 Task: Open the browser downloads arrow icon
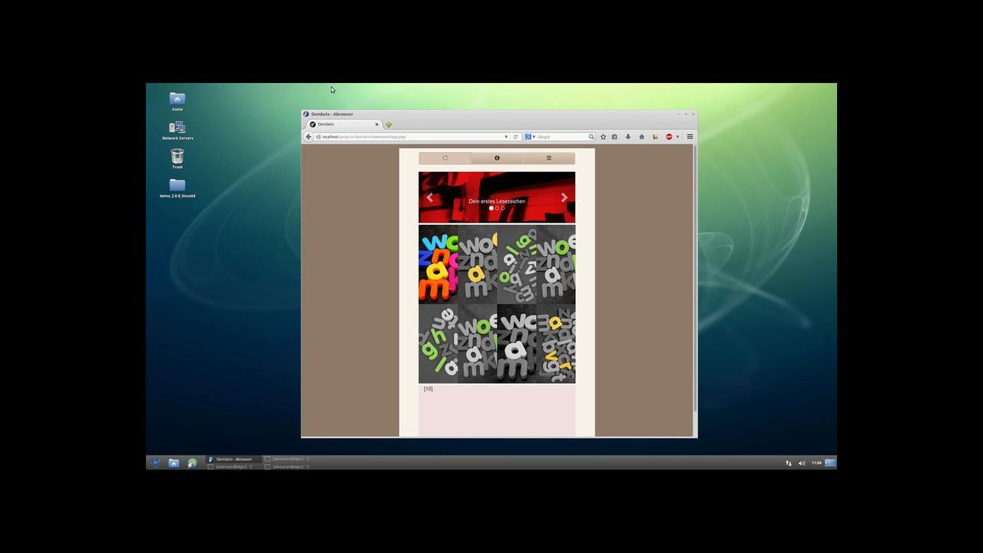pos(628,137)
